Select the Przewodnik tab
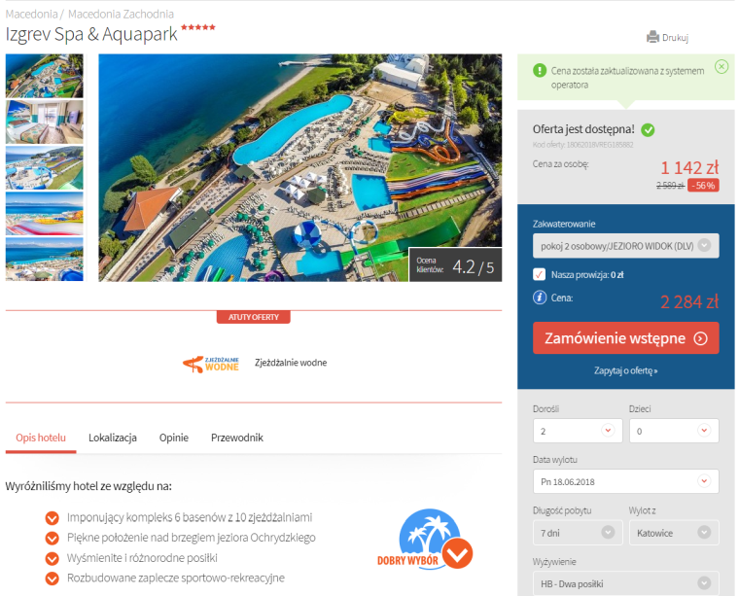 [x=237, y=438]
